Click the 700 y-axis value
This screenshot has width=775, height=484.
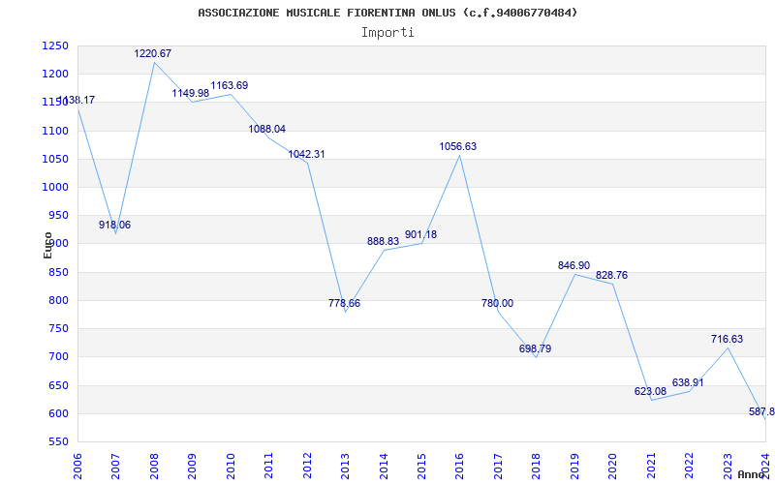[x=58, y=356]
